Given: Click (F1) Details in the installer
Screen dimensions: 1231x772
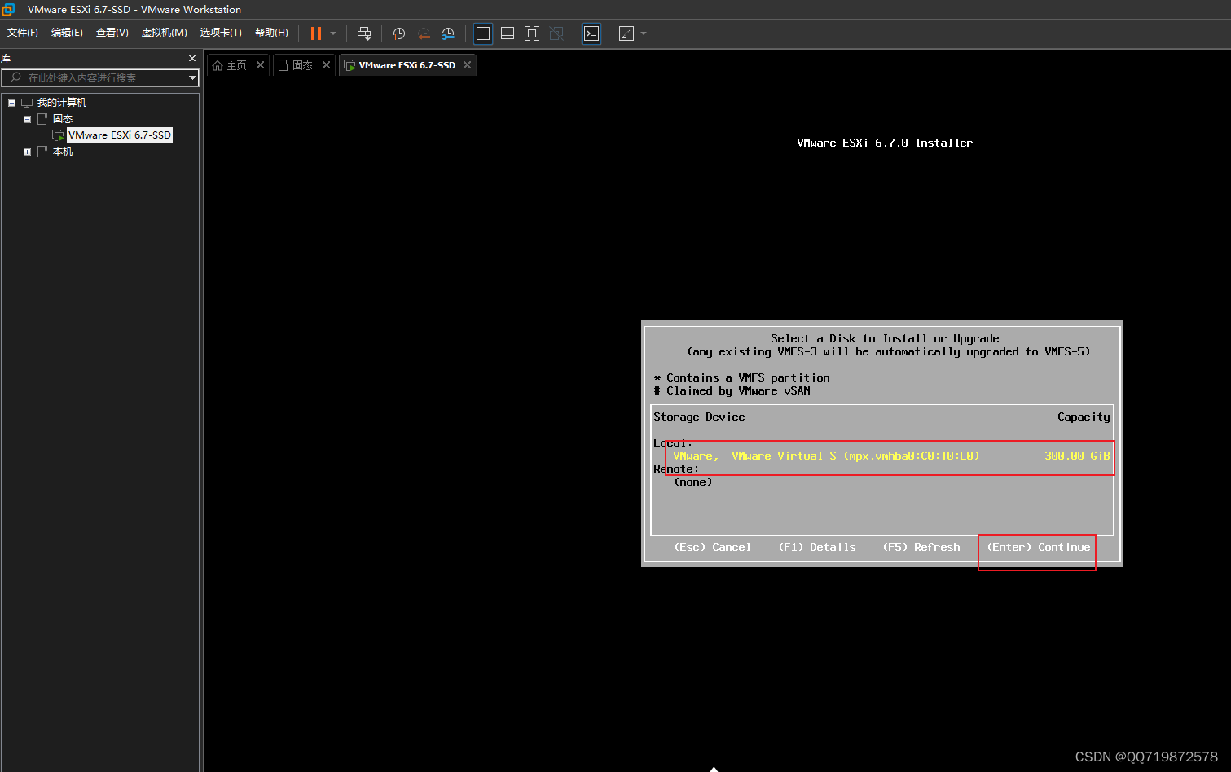Looking at the screenshot, I should pos(817,547).
